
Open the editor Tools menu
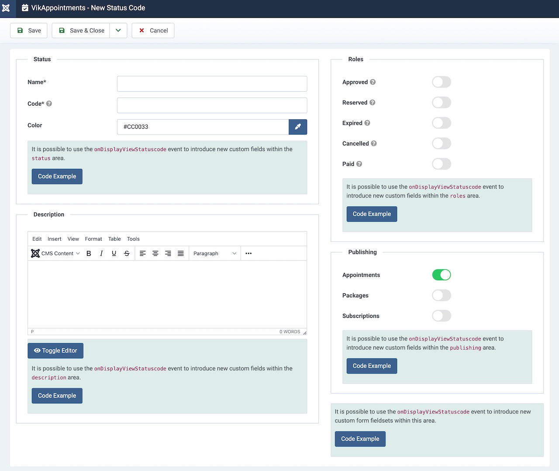tap(133, 239)
